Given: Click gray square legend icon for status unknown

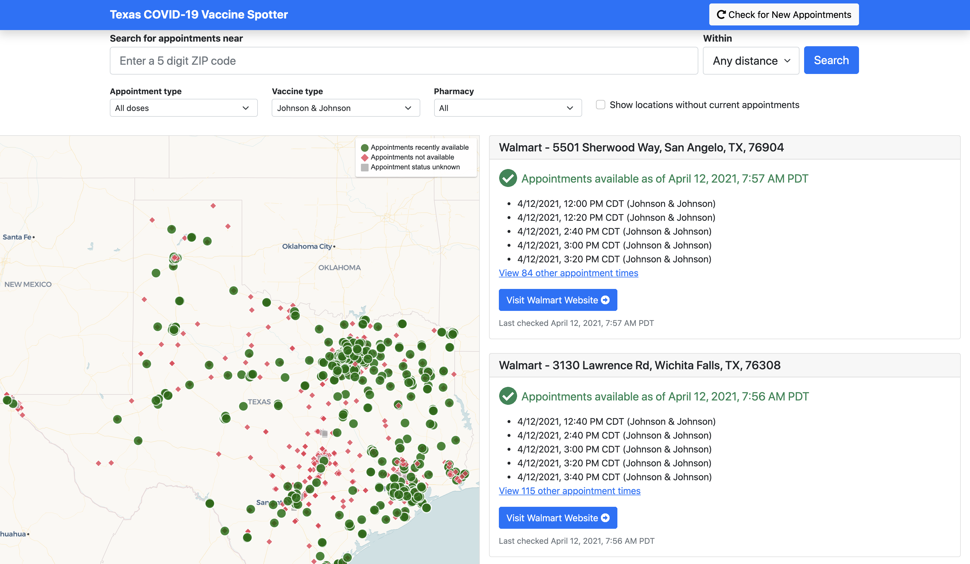Looking at the screenshot, I should pos(364,167).
